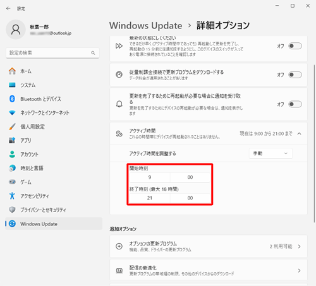316x286 pixels.
Task: Open the 手動 active hours dropdown
Action: tap(270, 153)
